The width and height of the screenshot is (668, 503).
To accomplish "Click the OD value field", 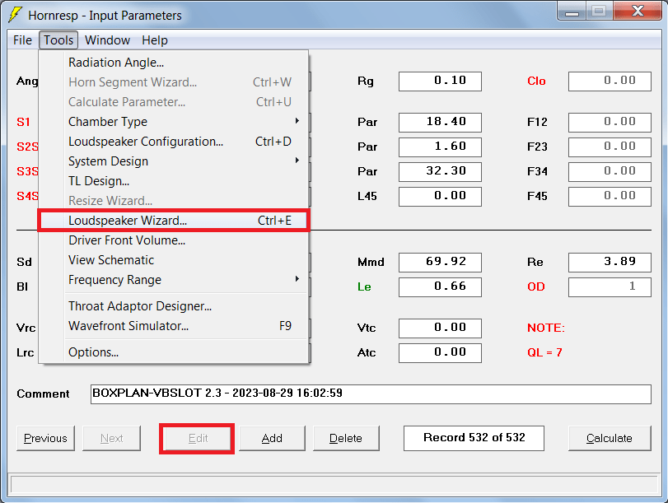I will (x=610, y=287).
